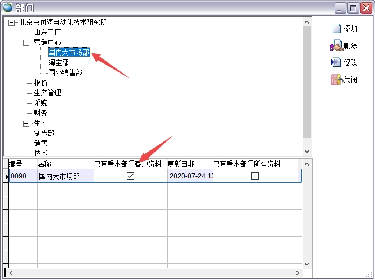Collapse the 北京京润海自动化技术研究所 root node
The height and width of the screenshot is (280, 375).
(x=12, y=22)
